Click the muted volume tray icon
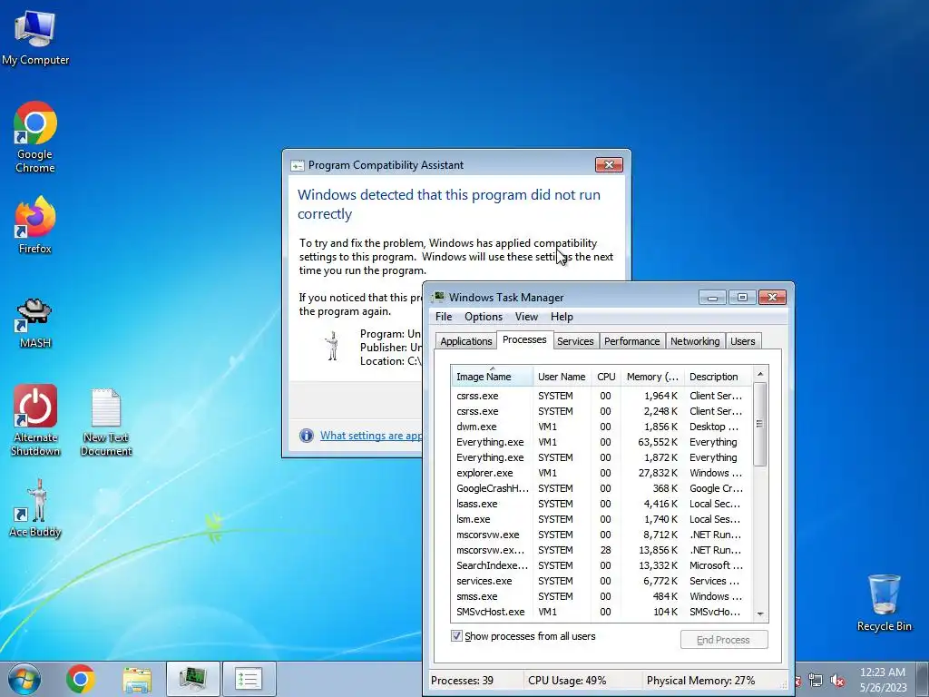The width and height of the screenshot is (929, 697). coord(837,681)
